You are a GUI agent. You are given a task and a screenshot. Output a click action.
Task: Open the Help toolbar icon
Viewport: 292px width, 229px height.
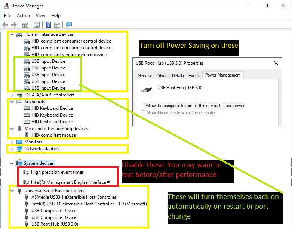pos(48,25)
